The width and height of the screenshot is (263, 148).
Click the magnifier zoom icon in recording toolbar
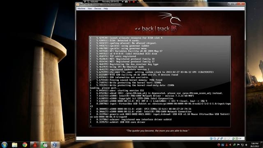(88, 2)
